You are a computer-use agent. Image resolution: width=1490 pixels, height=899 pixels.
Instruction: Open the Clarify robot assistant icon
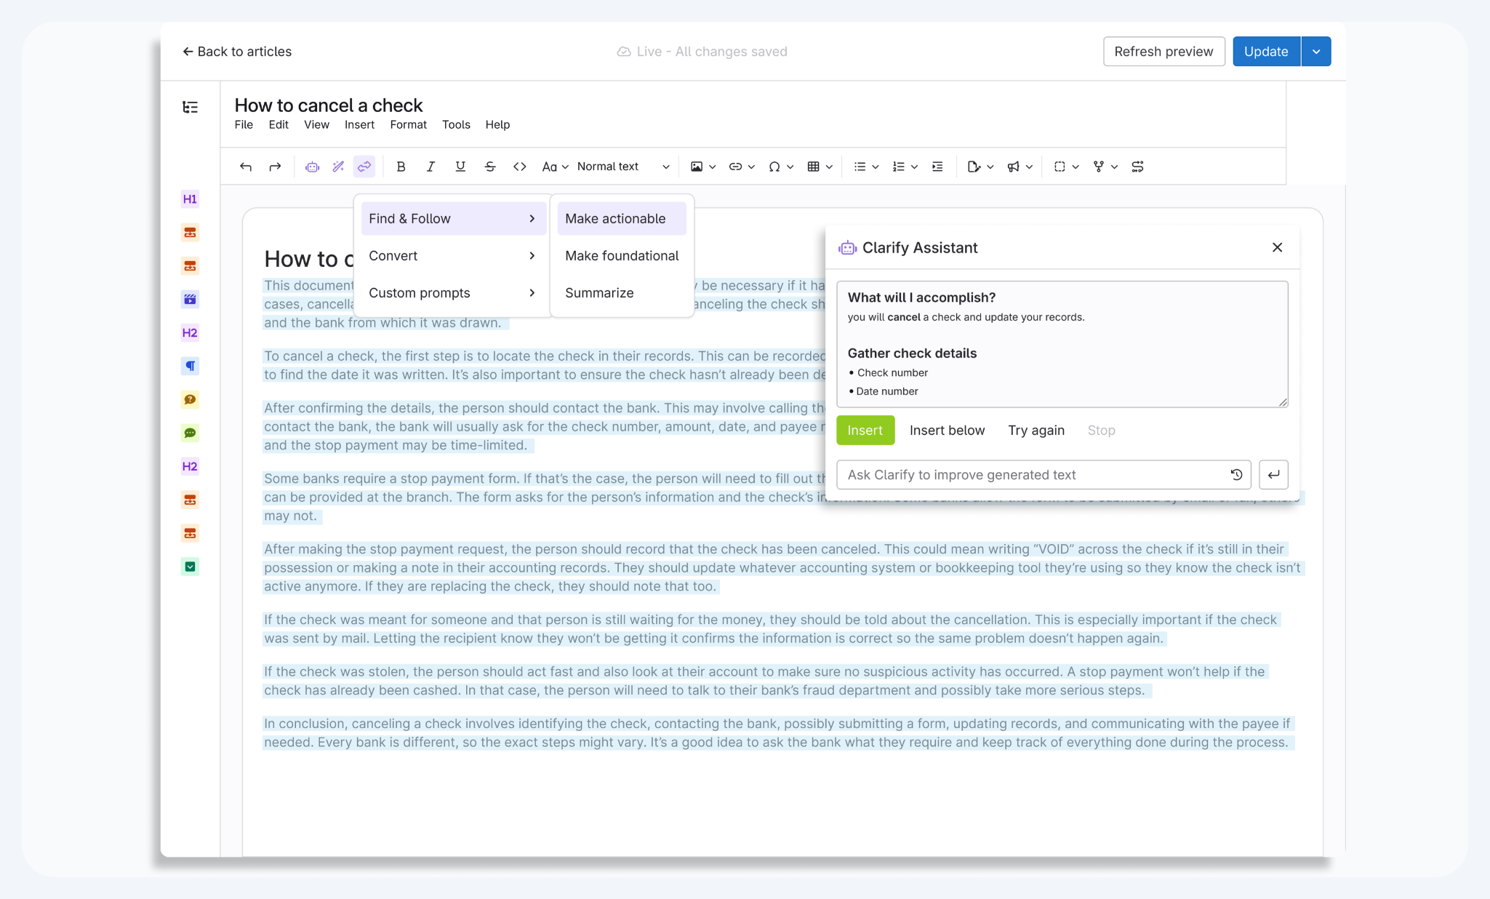[x=312, y=167]
